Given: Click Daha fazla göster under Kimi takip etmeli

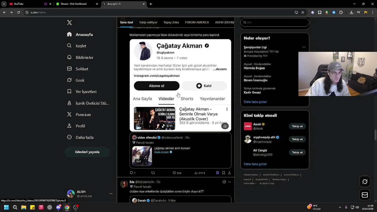Looking at the screenshot, I should click(x=255, y=164).
